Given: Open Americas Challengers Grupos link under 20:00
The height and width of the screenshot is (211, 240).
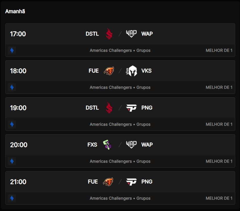Looking at the screenshot, I should tap(120, 161).
